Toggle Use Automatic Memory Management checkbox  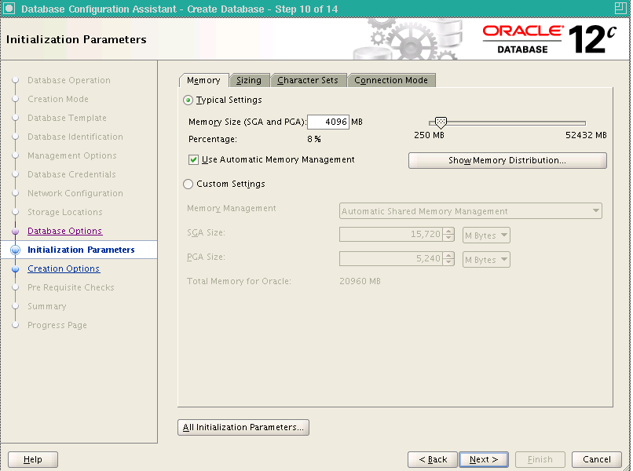[x=193, y=160]
